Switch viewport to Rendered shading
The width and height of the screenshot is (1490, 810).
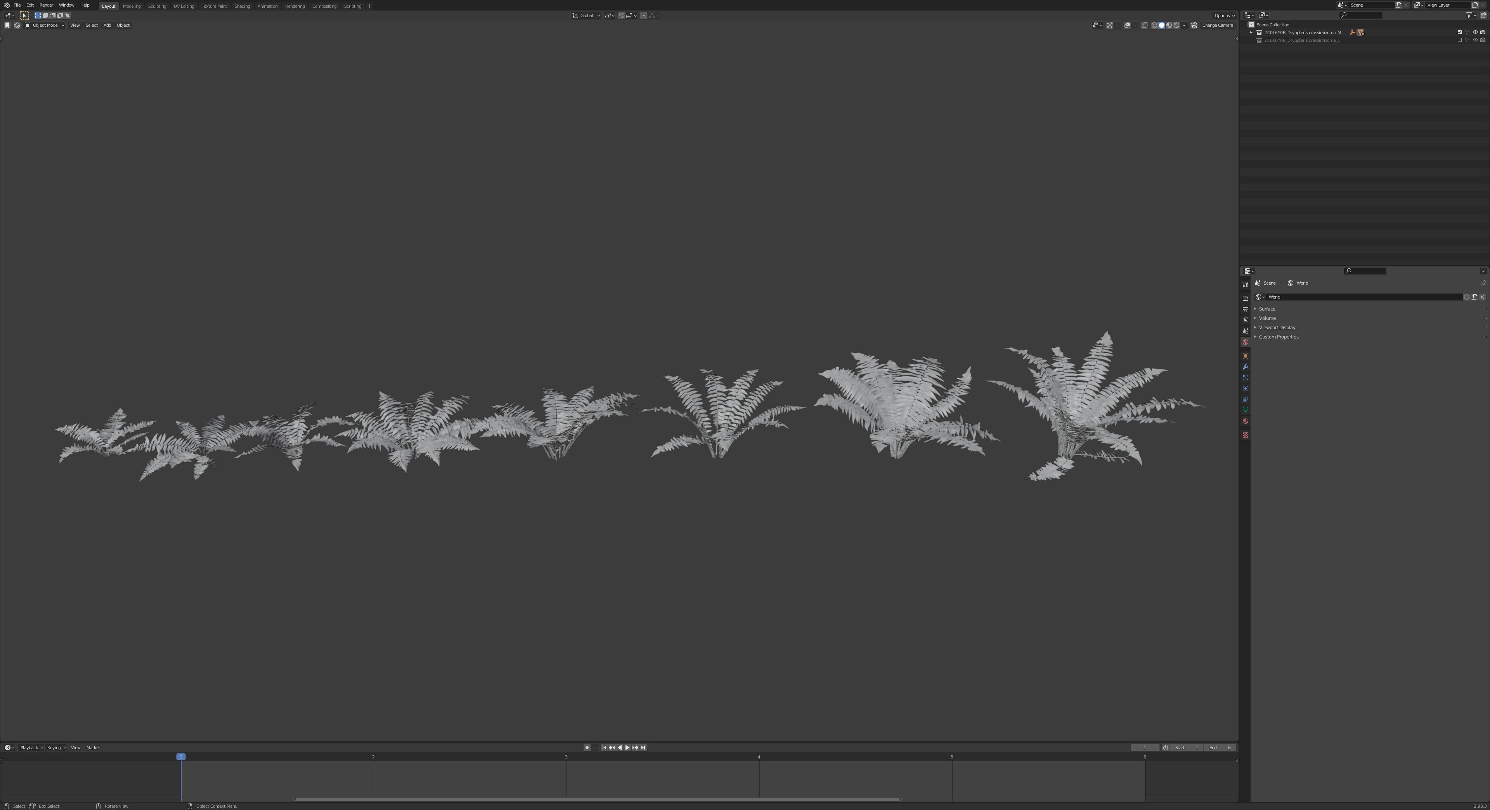coord(1176,26)
